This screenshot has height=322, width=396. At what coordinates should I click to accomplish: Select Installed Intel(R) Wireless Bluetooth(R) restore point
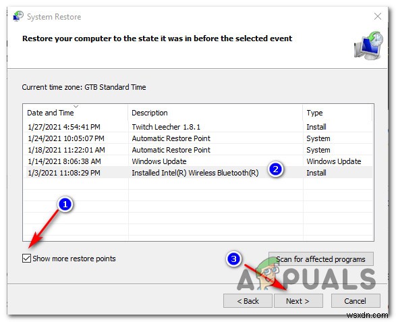pos(198,173)
